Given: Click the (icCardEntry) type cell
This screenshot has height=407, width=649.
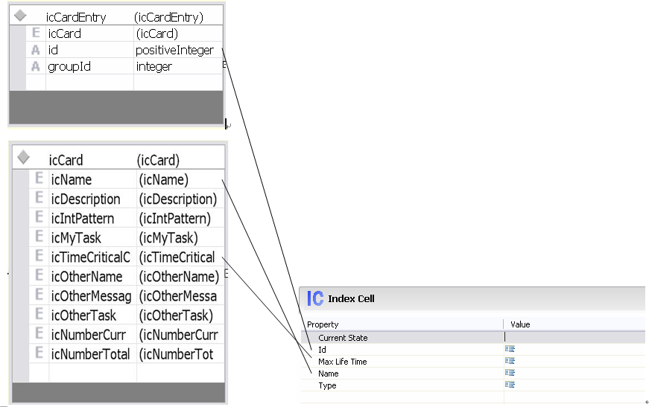Looking at the screenshot, I should coord(168,17).
